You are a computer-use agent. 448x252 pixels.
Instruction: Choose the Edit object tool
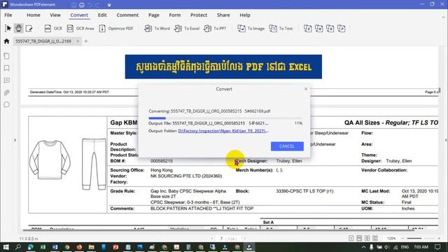click(29, 28)
